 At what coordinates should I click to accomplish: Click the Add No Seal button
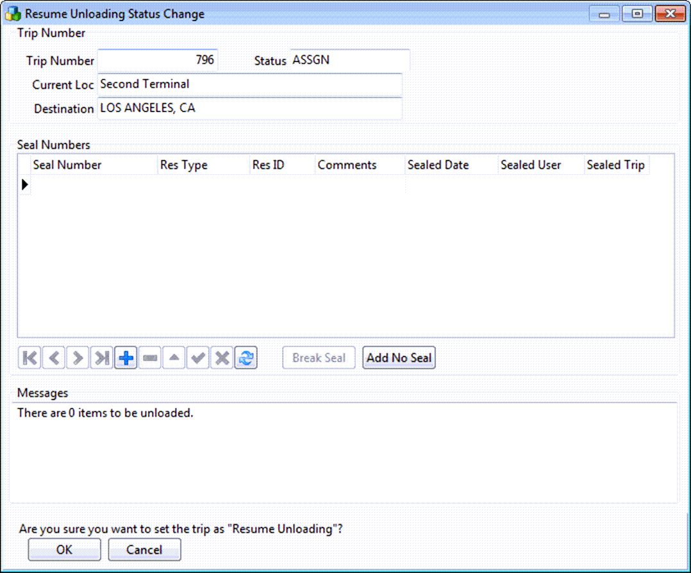pos(399,358)
